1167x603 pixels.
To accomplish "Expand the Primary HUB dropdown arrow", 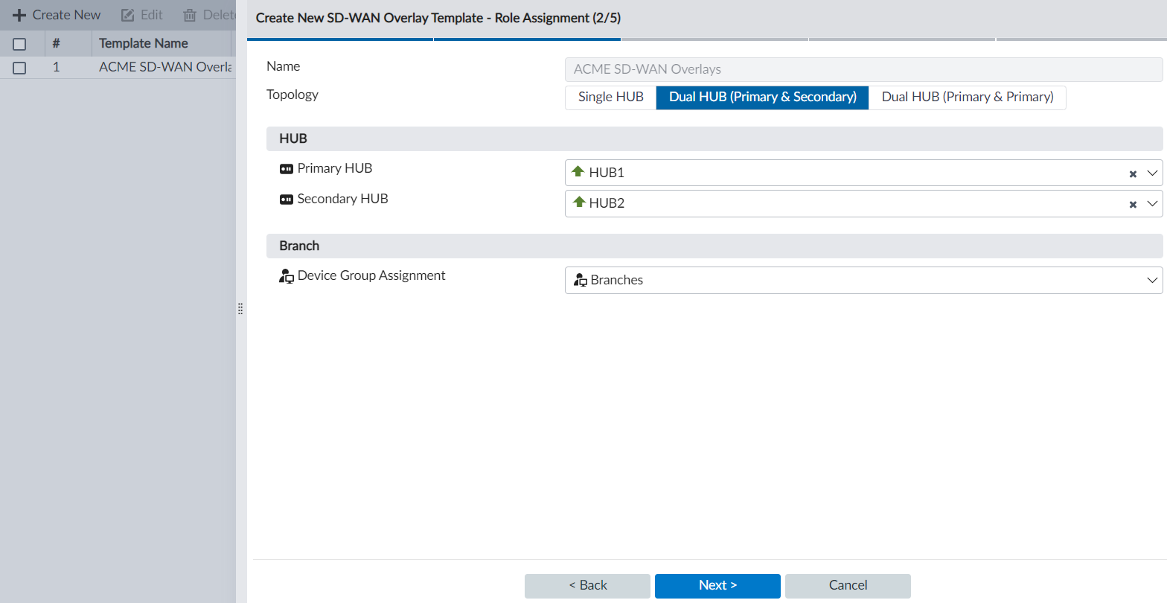I will (1152, 173).
